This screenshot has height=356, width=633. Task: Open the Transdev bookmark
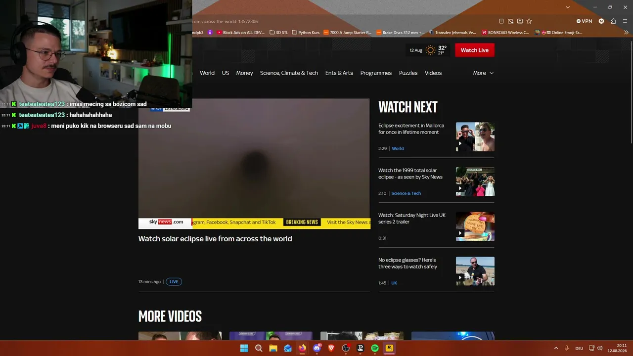(452, 33)
